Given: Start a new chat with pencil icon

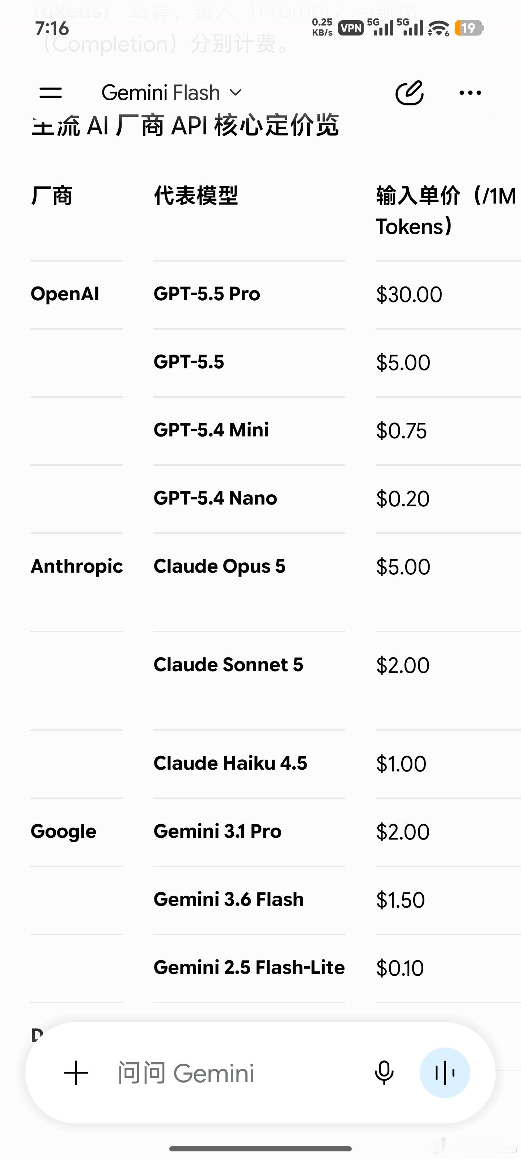Looking at the screenshot, I should [409, 93].
